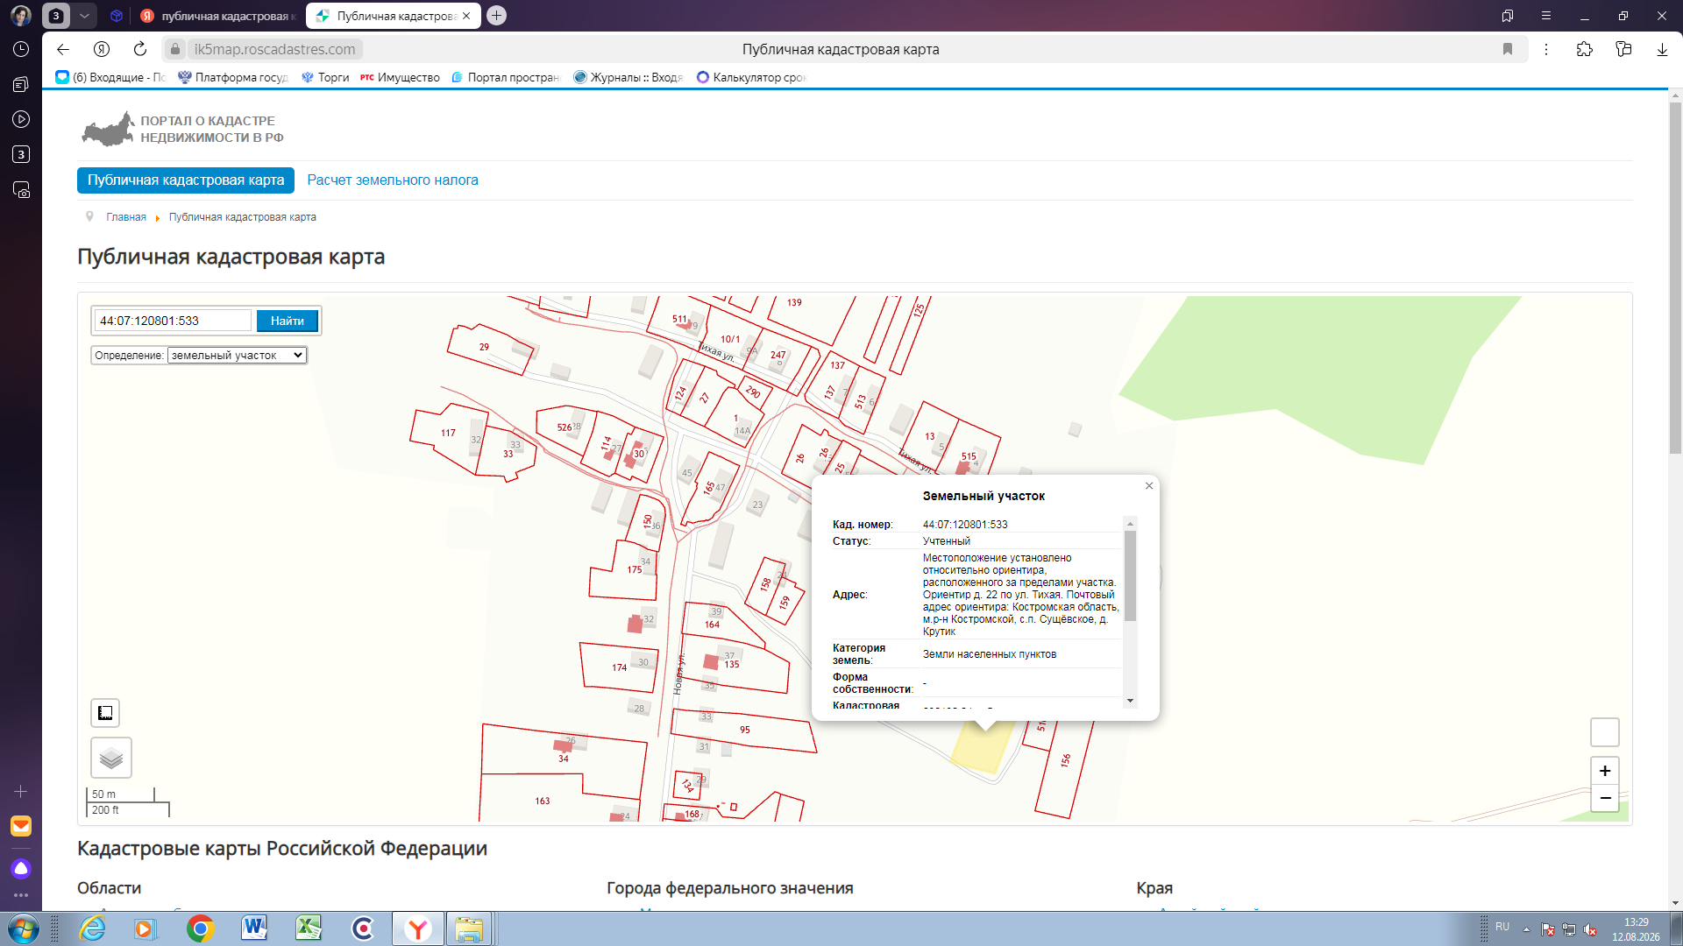Focus the cadastral number search field
This screenshot has height=946, width=1683.
pos(173,321)
